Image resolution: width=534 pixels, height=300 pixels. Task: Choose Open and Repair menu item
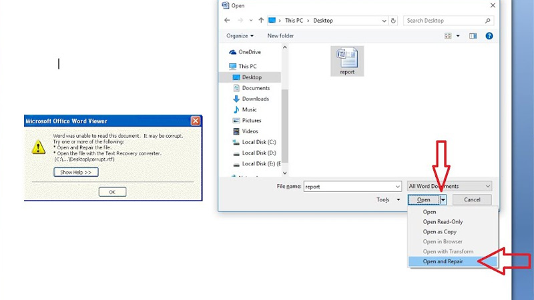coord(453,261)
